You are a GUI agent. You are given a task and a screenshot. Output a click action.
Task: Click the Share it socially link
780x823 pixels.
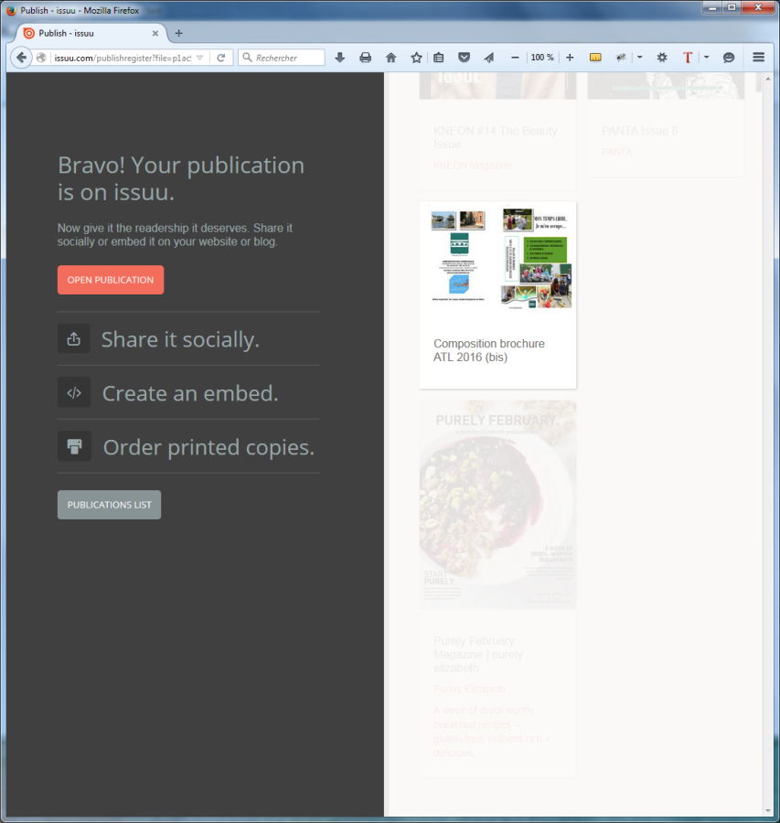click(x=180, y=339)
